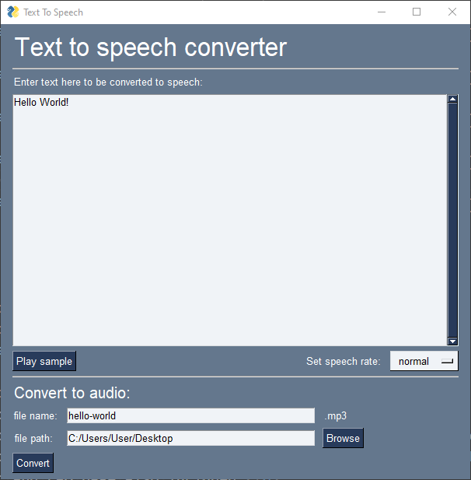Click the Text To Speech title bar text
Screen dimensions: 471x480
pos(53,12)
